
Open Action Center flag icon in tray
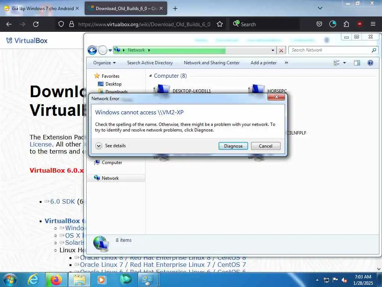335,280
